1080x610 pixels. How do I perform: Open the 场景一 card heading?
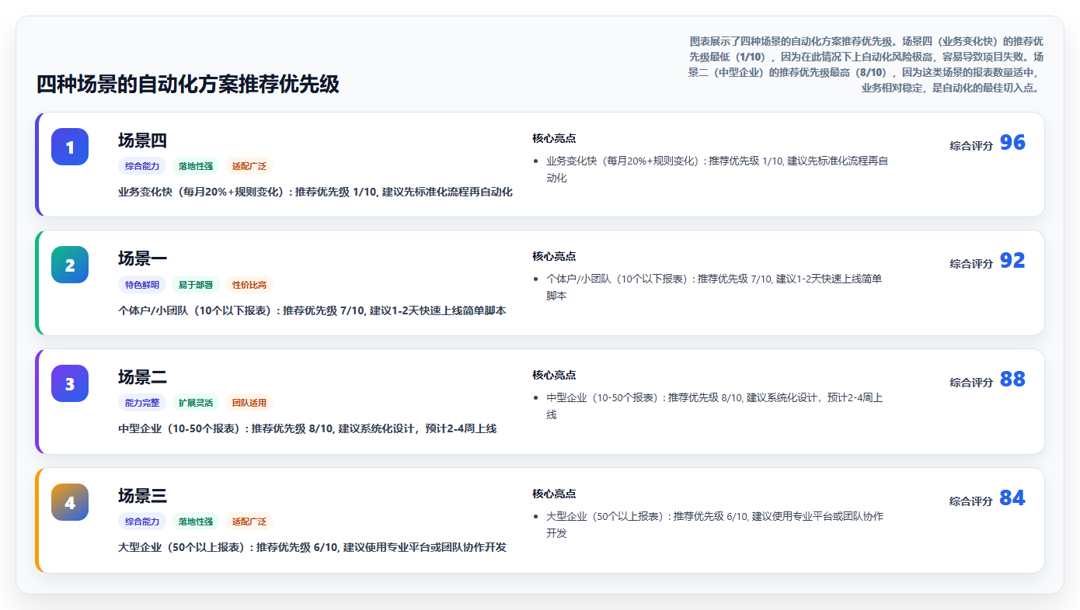(142, 258)
